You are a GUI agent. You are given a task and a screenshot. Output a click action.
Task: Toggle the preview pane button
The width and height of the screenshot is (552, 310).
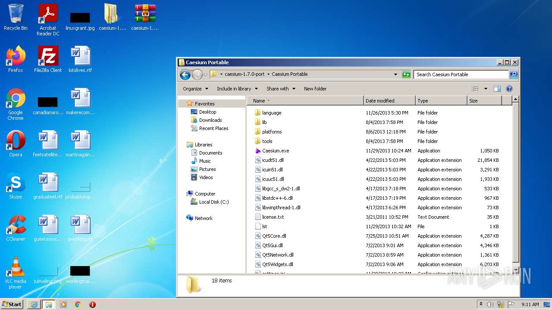tap(497, 89)
